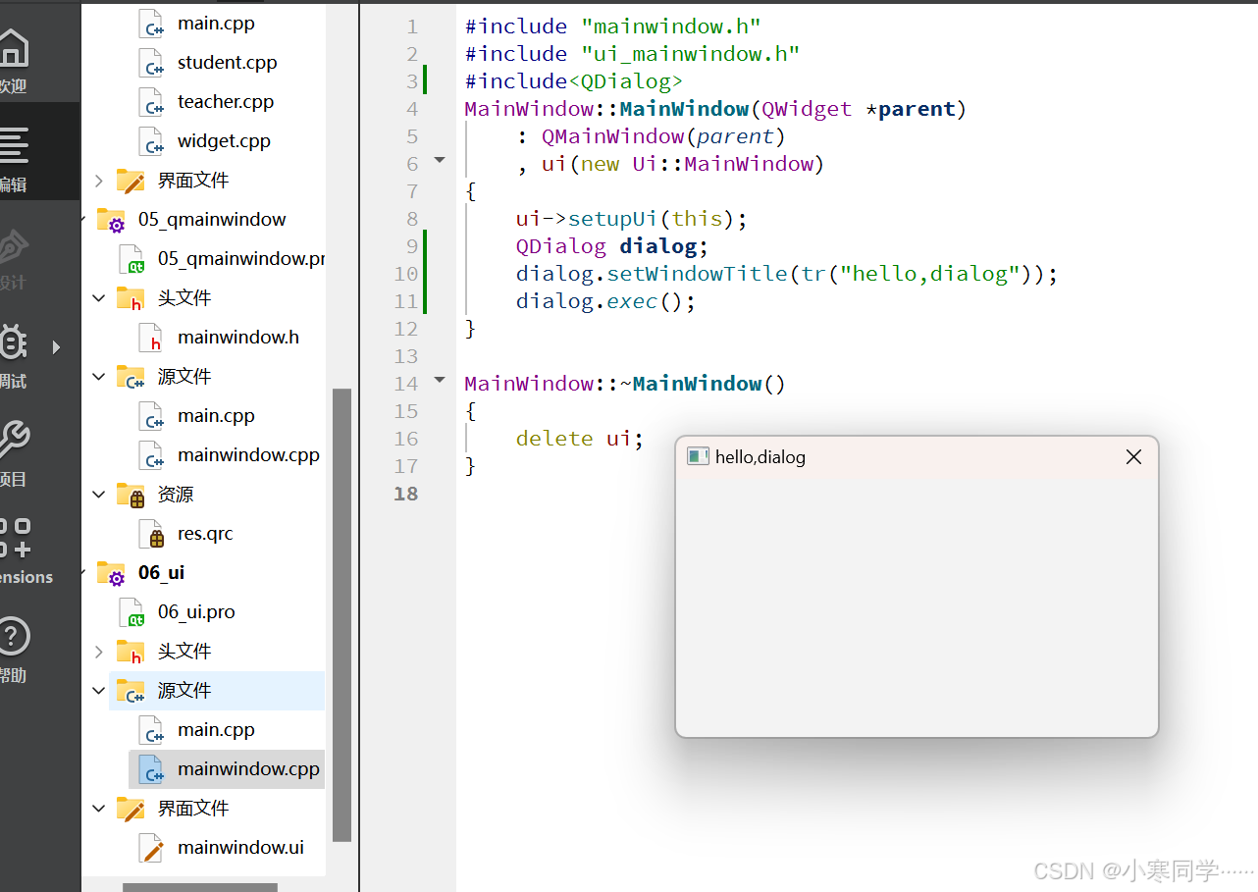Click the #include<QDialog> line
This screenshot has width=1258, height=892.
point(574,81)
